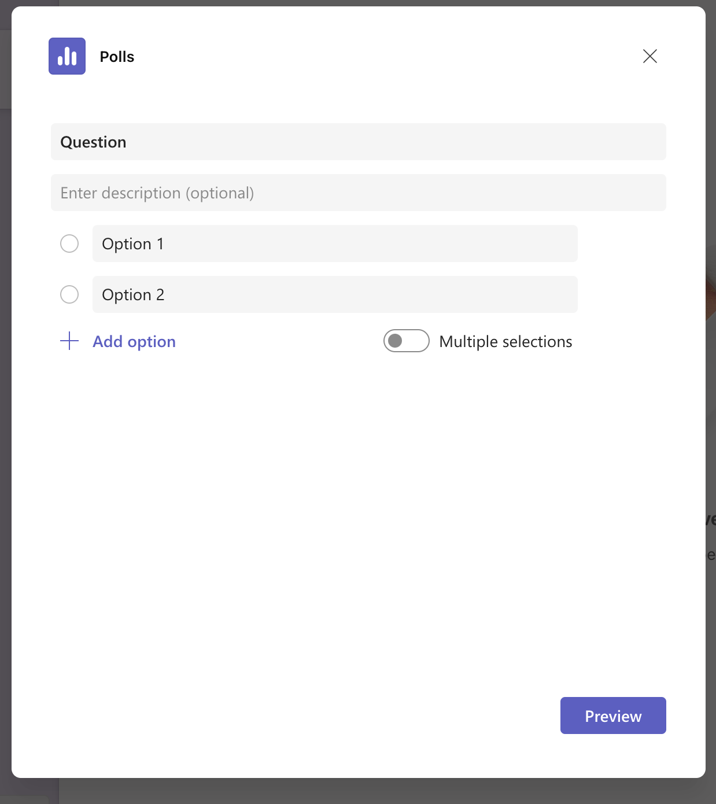The height and width of the screenshot is (804, 716).
Task: Toggle the Multiple selections switch
Action: (407, 341)
